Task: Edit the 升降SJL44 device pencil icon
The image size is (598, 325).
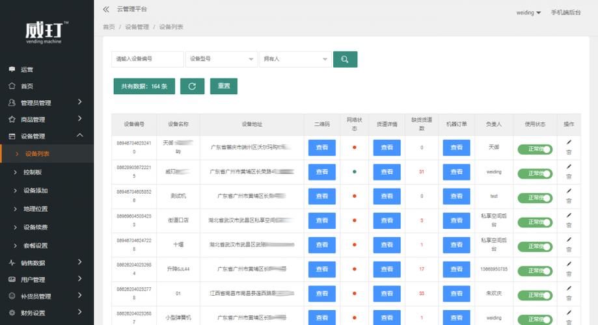Action: tap(569, 264)
